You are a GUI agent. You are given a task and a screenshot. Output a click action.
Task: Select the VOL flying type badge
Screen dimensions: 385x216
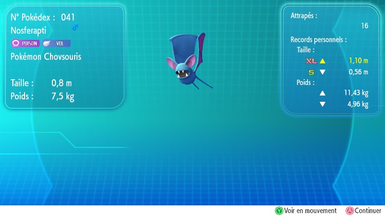(x=57, y=43)
